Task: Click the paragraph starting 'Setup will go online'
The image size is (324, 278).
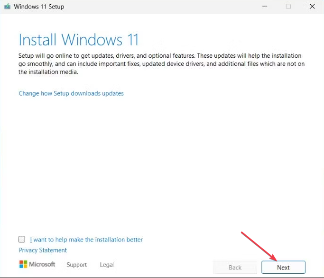Action: pos(161,64)
